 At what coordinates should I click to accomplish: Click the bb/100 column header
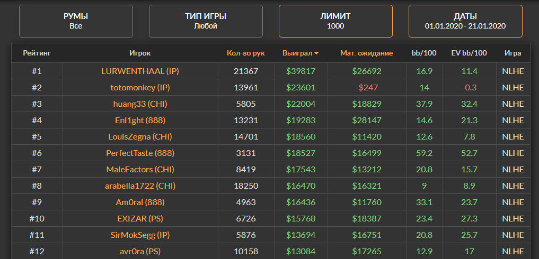424,53
